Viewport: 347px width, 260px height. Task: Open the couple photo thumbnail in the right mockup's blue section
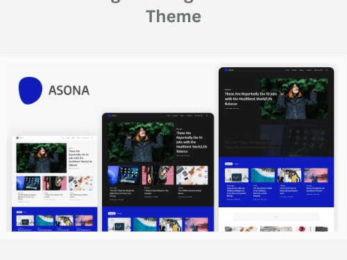tap(289, 175)
